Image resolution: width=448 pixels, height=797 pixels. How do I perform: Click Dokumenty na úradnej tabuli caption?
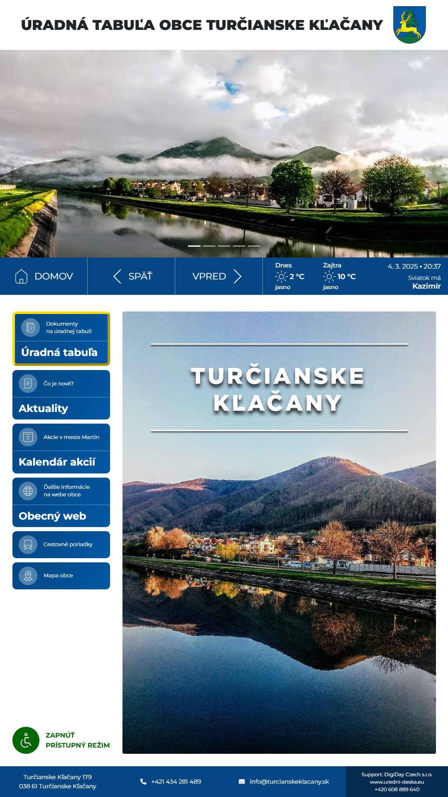69,327
